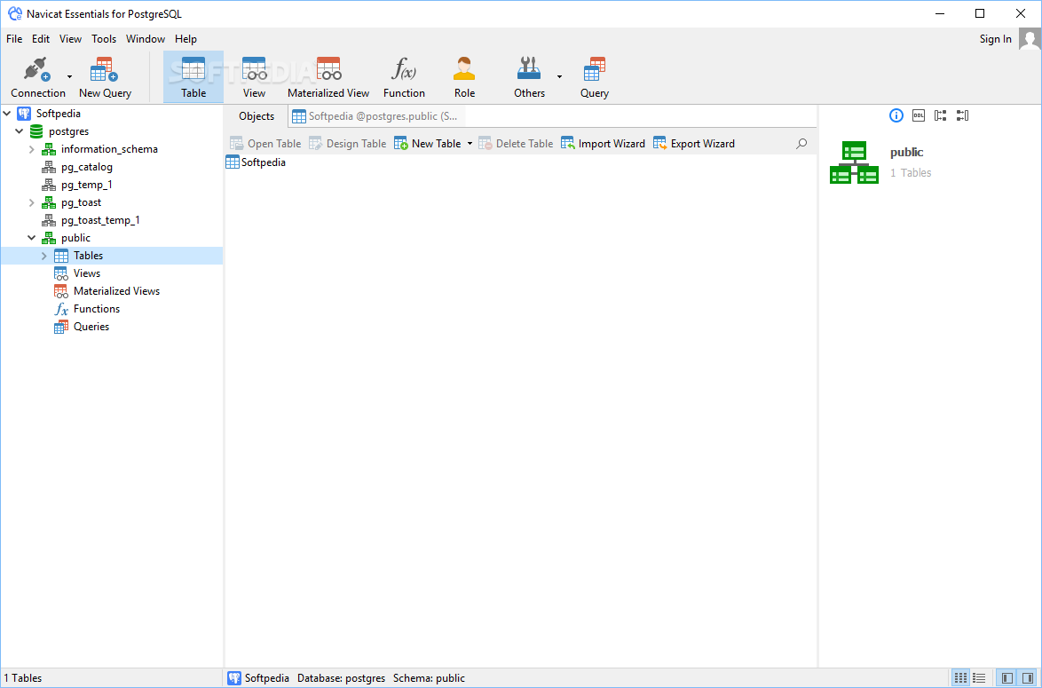Select the postgres database in tree
Screen dimensions: 1042x688
pos(68,131)
